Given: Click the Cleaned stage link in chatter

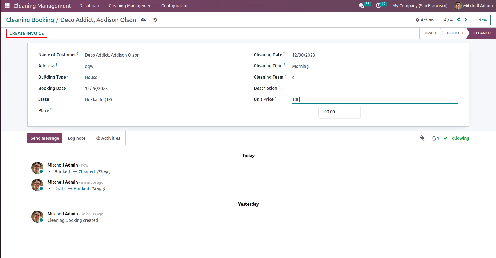Looking at the screenshot, I should [87, 172].
